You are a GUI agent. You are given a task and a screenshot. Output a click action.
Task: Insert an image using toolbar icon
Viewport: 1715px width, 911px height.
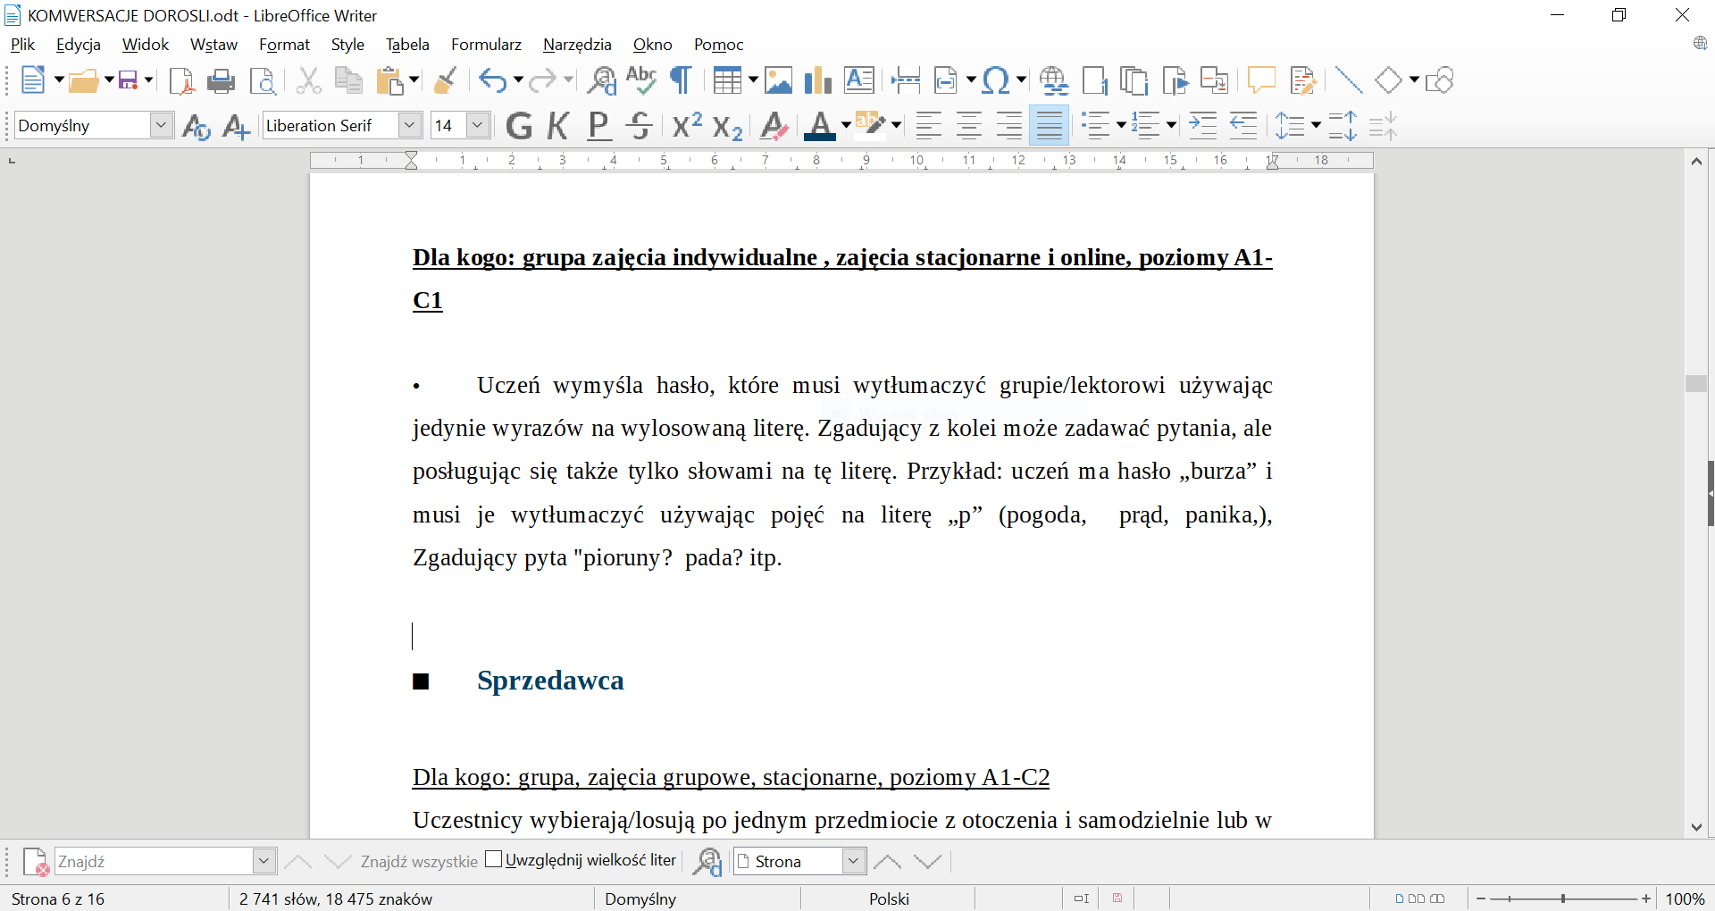[778, 81]
